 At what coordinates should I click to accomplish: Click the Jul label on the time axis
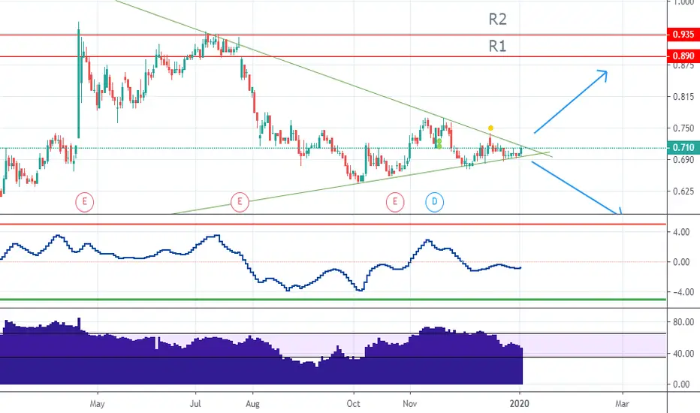click(x=195, y=404)
